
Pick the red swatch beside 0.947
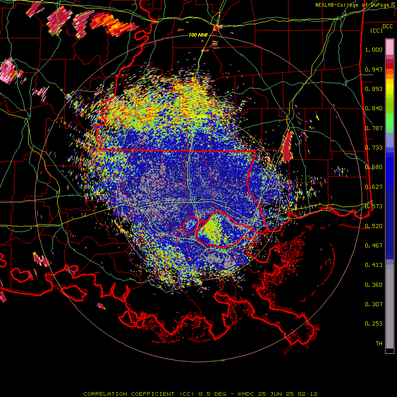point(390,66)
